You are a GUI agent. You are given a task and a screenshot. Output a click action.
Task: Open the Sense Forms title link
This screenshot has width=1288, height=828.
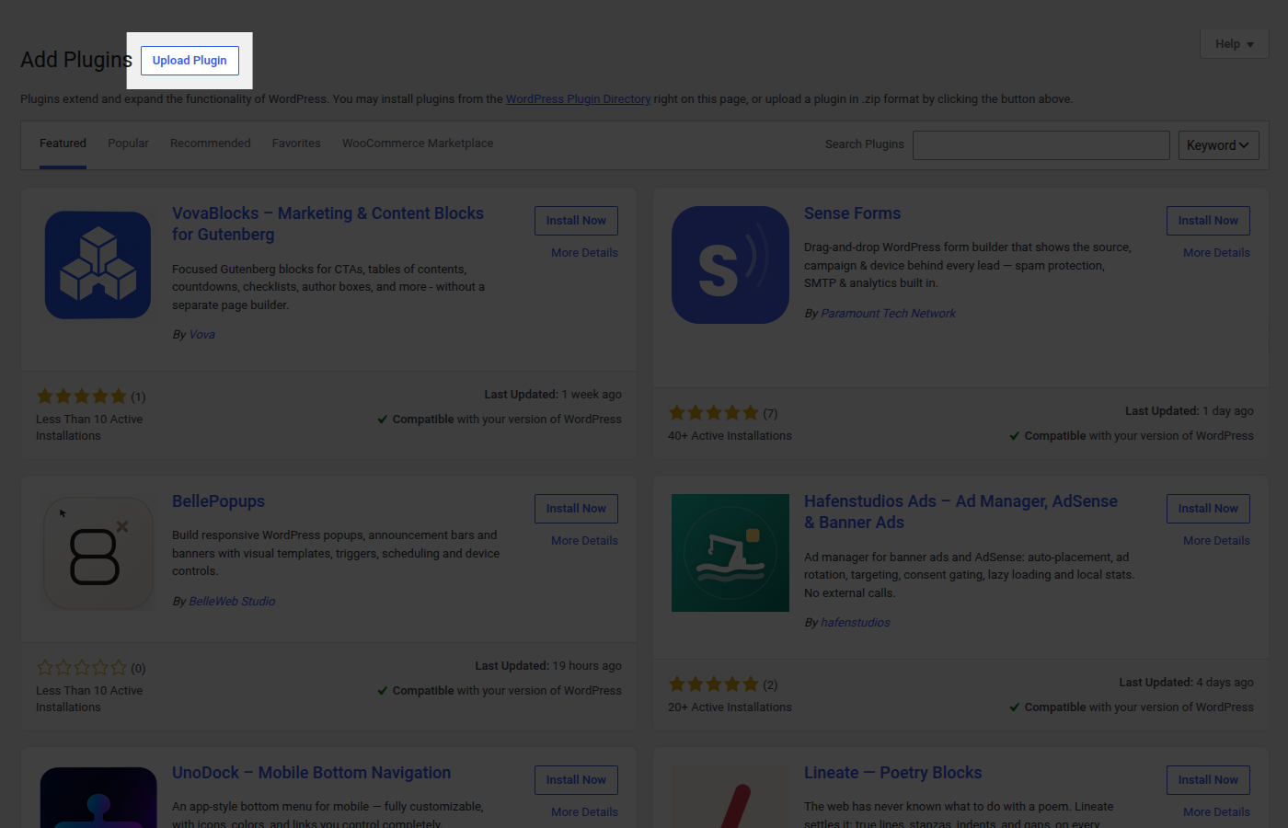click(852, 213)
